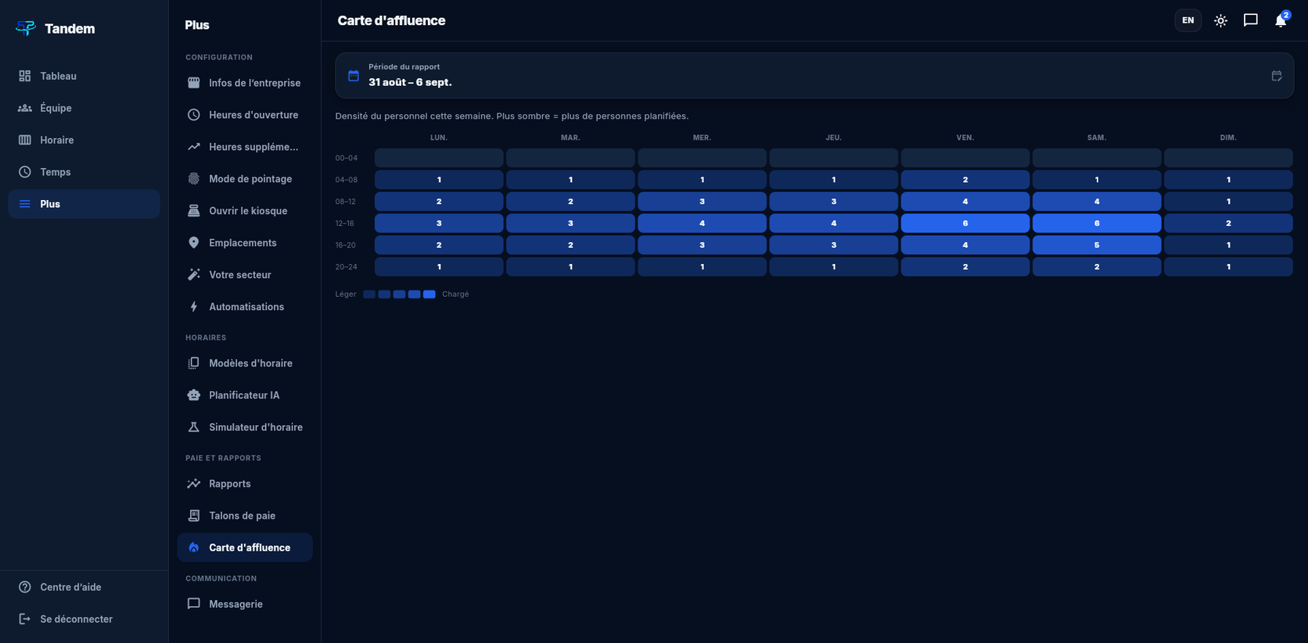Click Monday 12–16 heatmap cell showing 3
The width and height of the screenshot is (1308, 643).
click(439, 223)
